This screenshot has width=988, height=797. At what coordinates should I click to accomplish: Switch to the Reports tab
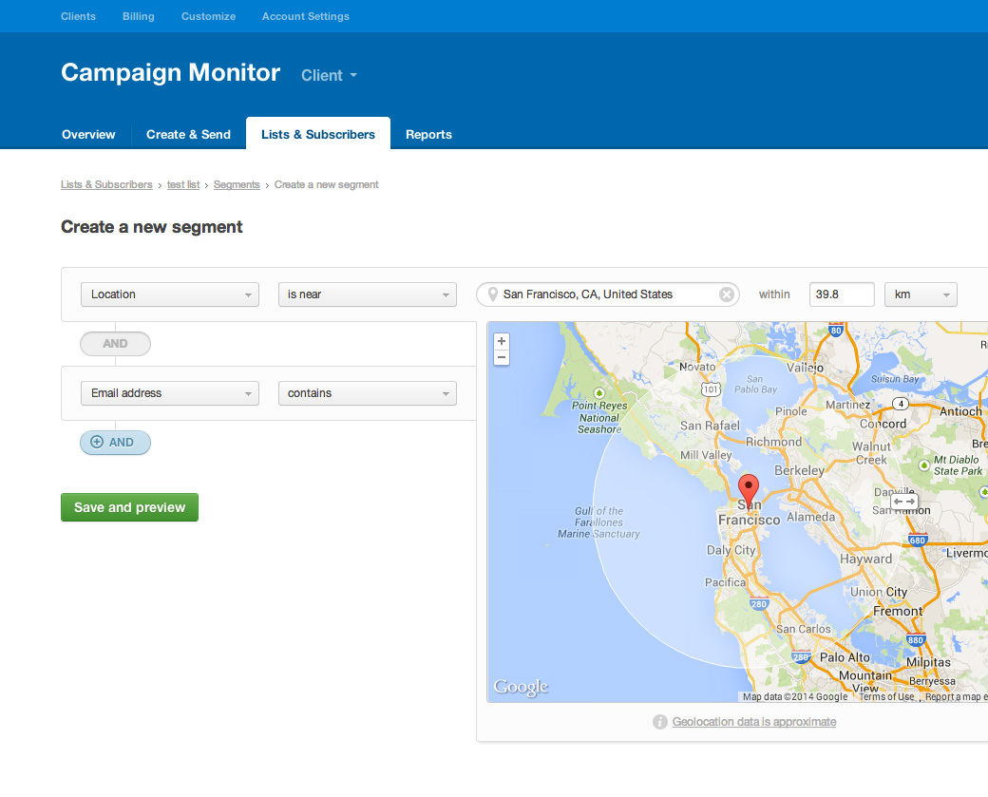[x=428, y=134]
